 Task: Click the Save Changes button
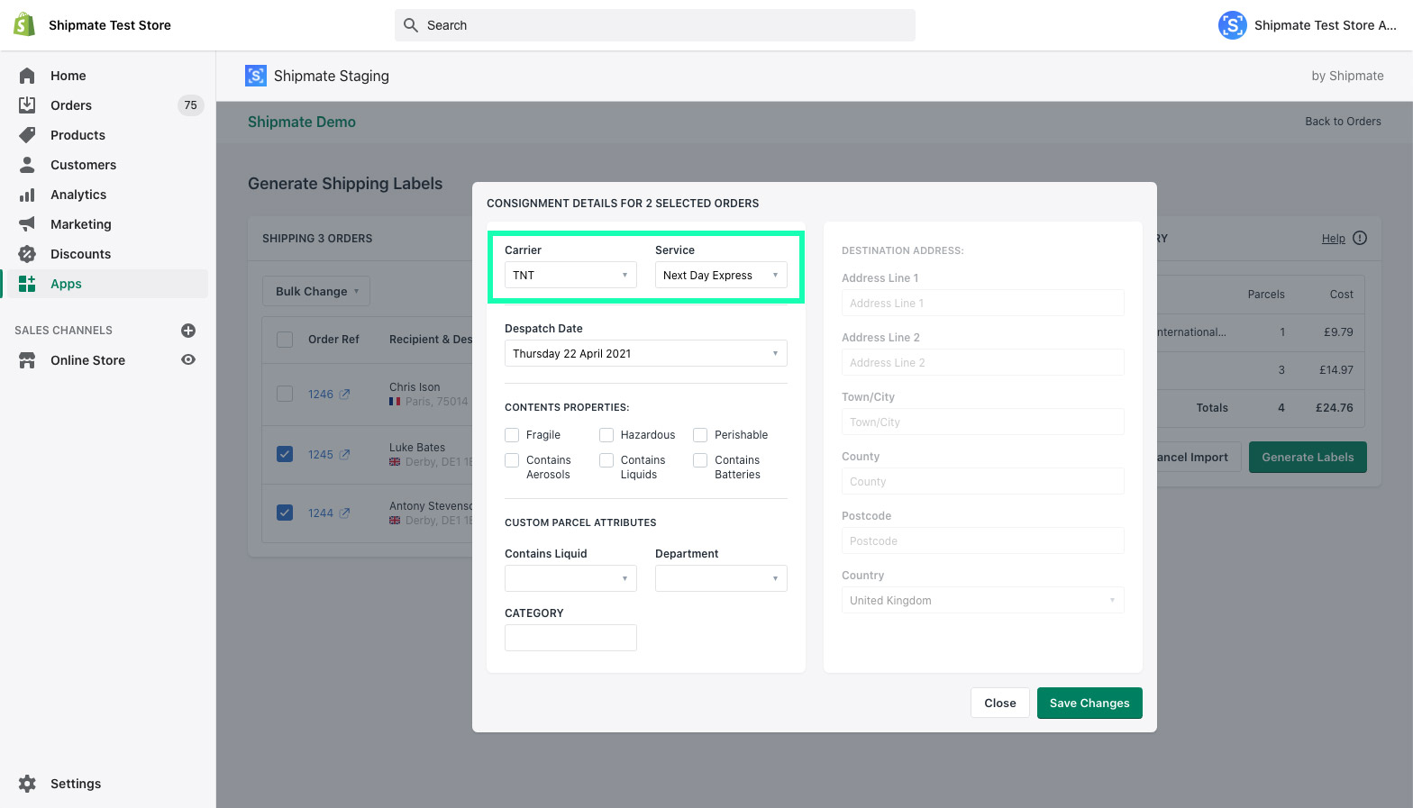1089,703
